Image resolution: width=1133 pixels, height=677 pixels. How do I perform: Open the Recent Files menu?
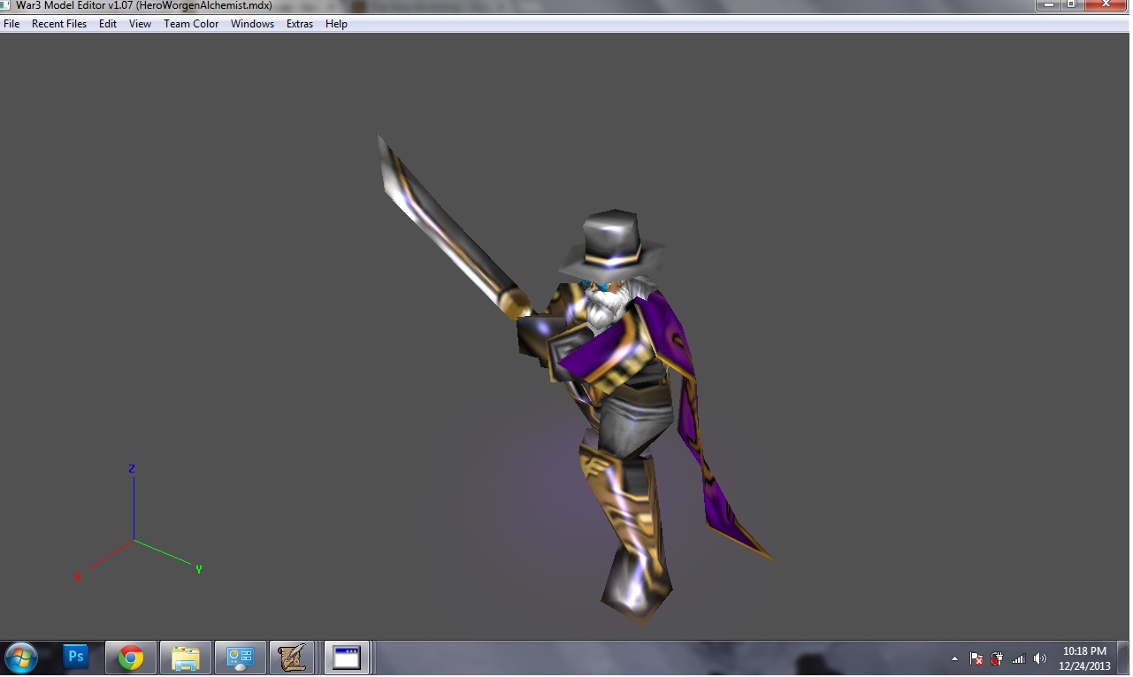coord(59,24)
